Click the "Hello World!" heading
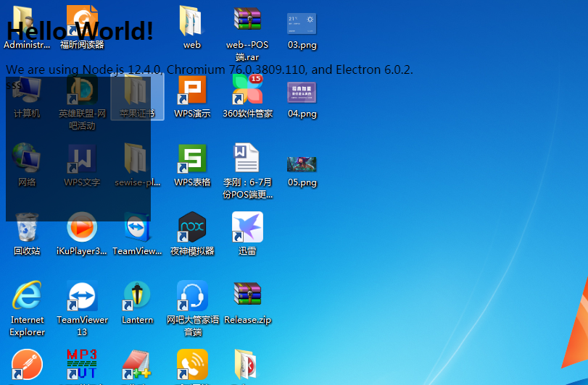This screenshot has width=588, height=385. tap(80, 30)
